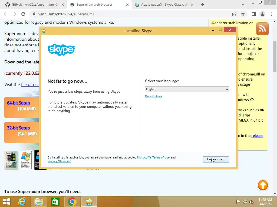Open the RSS feed icon on page
Image resolution: width=277 pixels, height=207 pixels.
click(262, 29)
